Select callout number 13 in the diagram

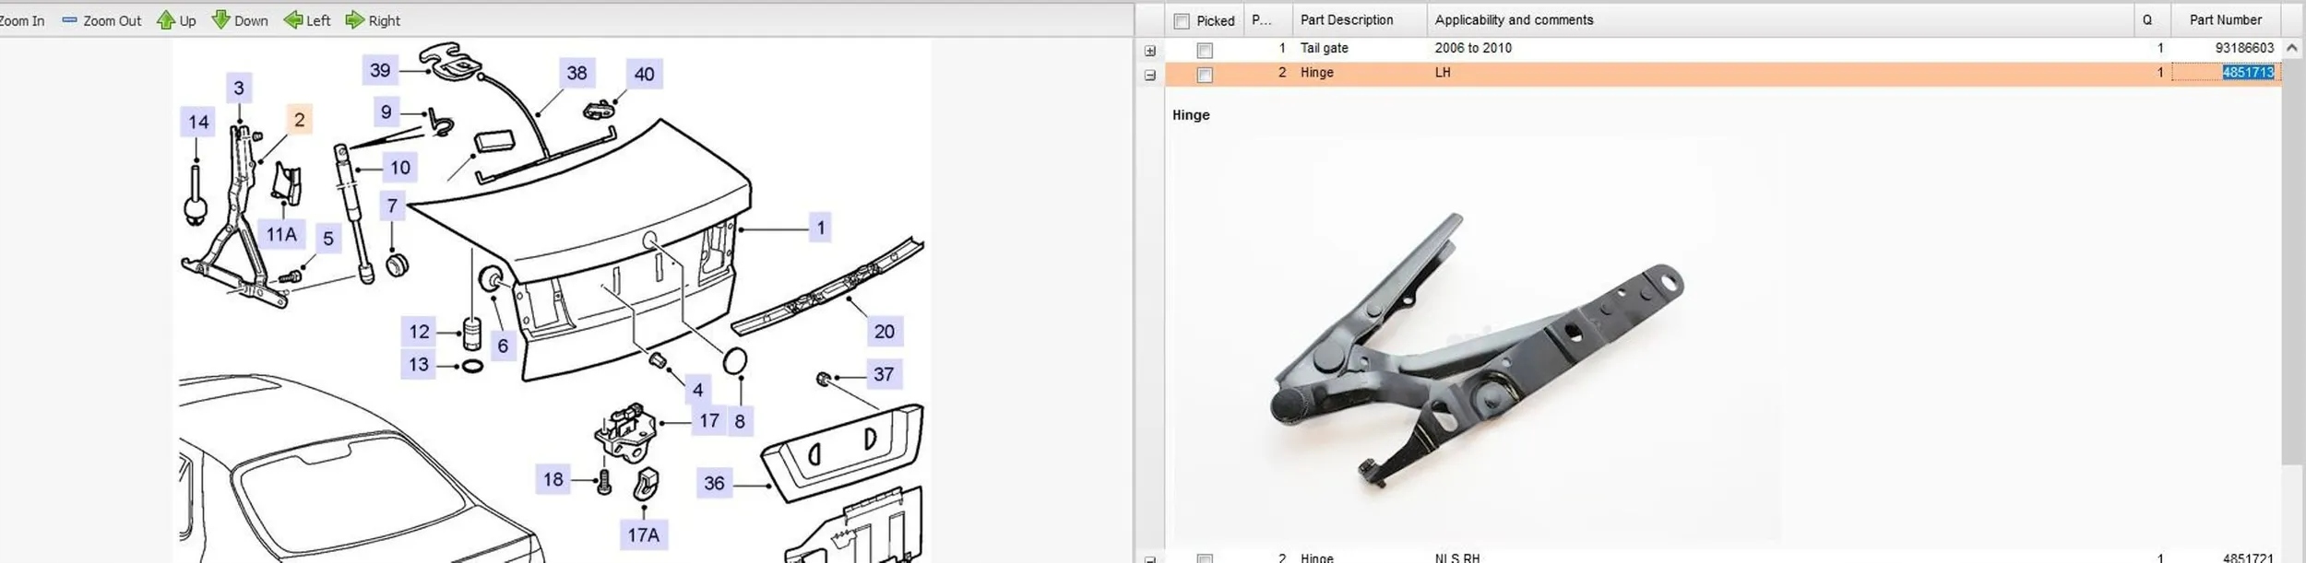[x=419, y=364]
